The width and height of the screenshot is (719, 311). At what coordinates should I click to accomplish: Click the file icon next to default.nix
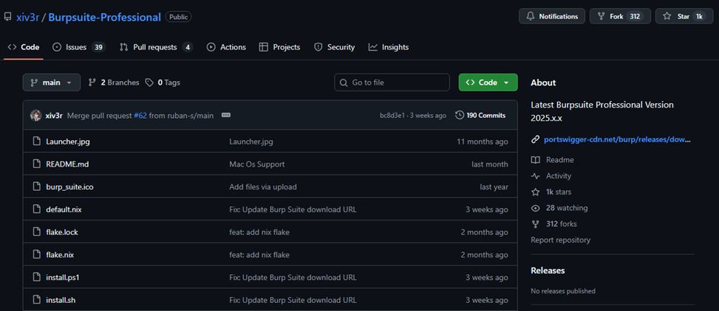click(x=37, y=209)
